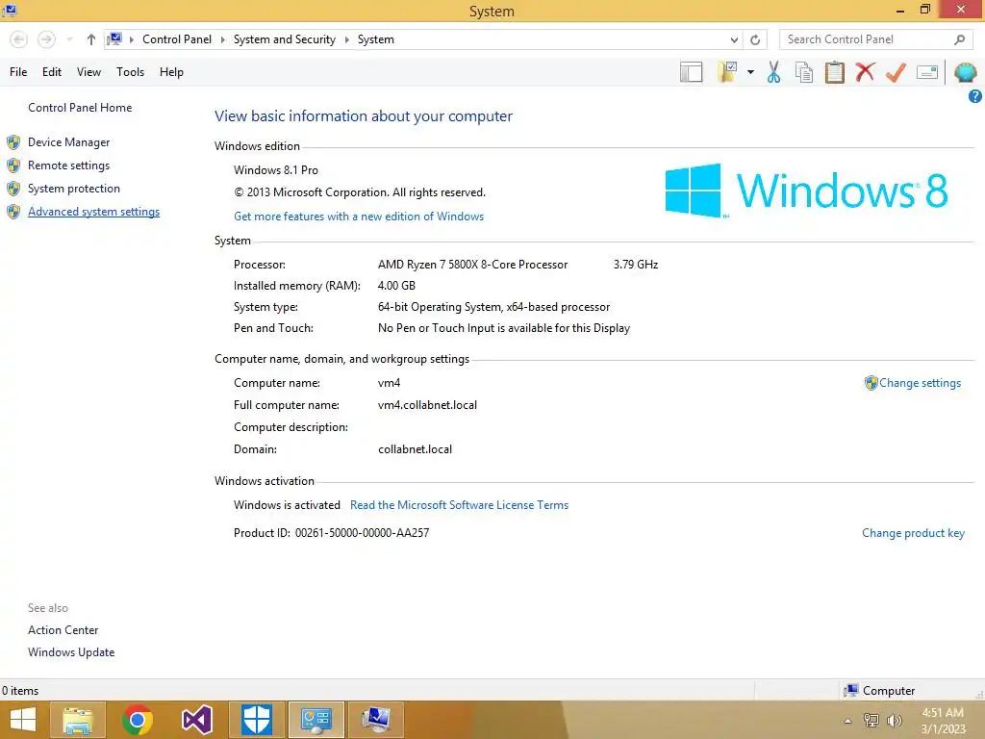Screen dimensions: 985x739
Task: Click the red X Delete toolbar icon
Action: (x=865, y=71)
